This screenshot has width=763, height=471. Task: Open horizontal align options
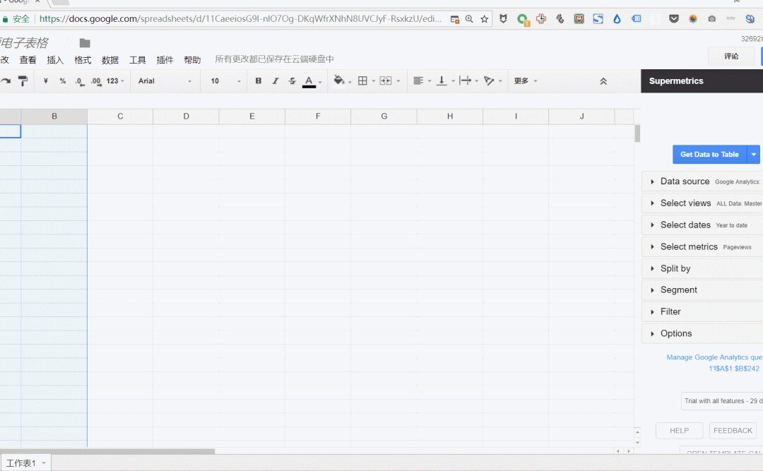[x=418, y=81]
